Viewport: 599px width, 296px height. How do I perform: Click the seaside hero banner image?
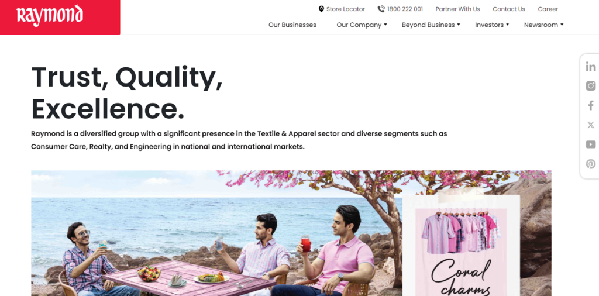click(x=291, y=233)
